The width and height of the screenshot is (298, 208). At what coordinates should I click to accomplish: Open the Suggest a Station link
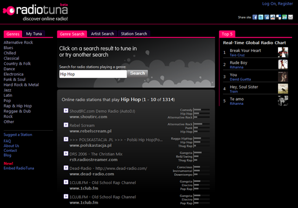[x=18, y=135]
